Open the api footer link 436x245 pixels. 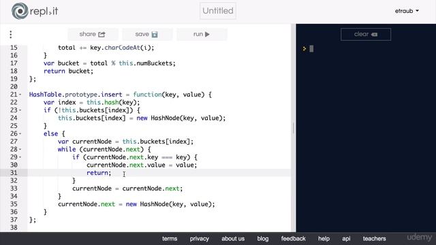(x=346, y=239)
